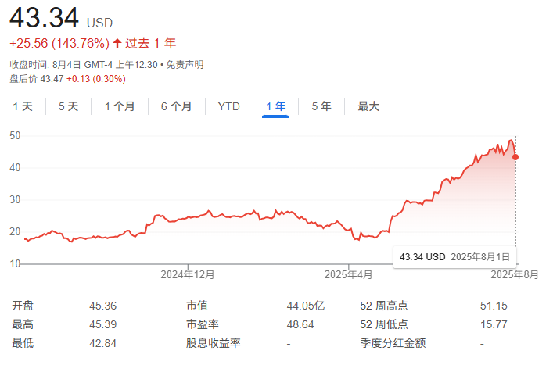Open the 1 个月 chart view

[120, 106]
